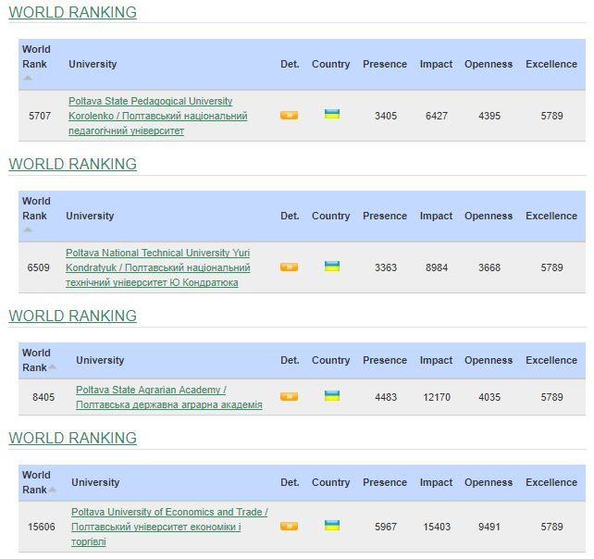
Task: Click the first WORLD RANKING heading link
Action: pyautogui.click(x=72, y=12)
